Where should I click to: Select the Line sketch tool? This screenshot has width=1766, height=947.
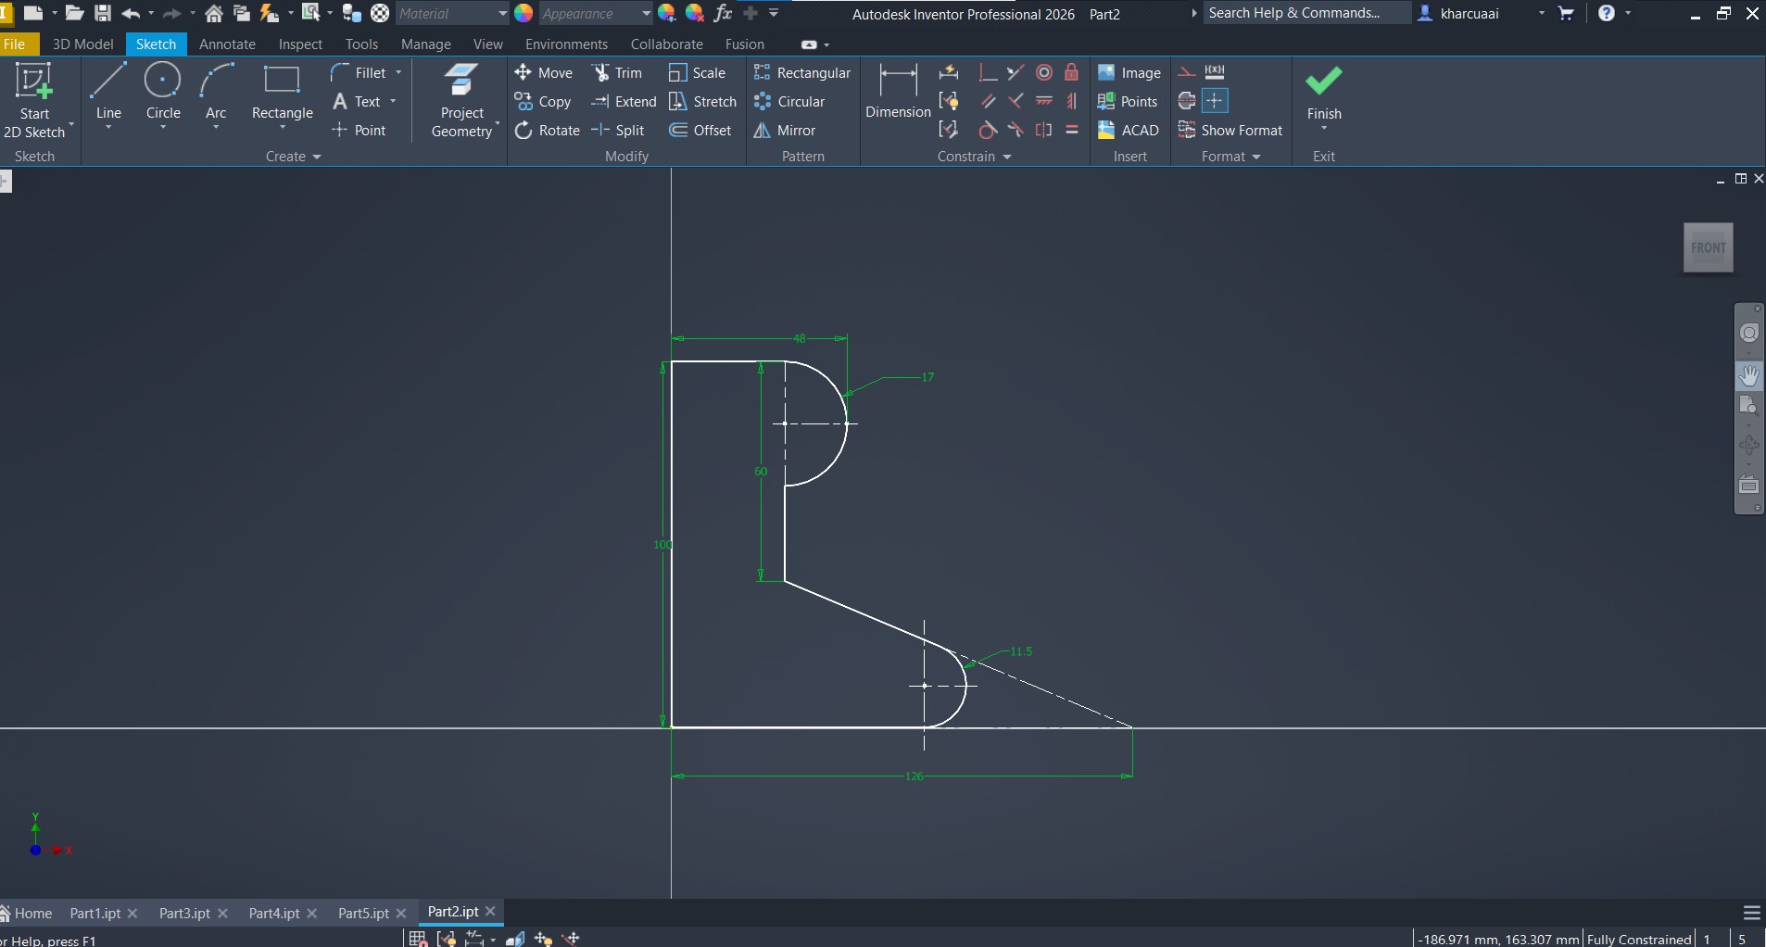(x=108, y=93)
